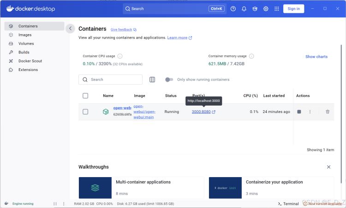Open more actions menu for open-webui

(x=310, y=112)
